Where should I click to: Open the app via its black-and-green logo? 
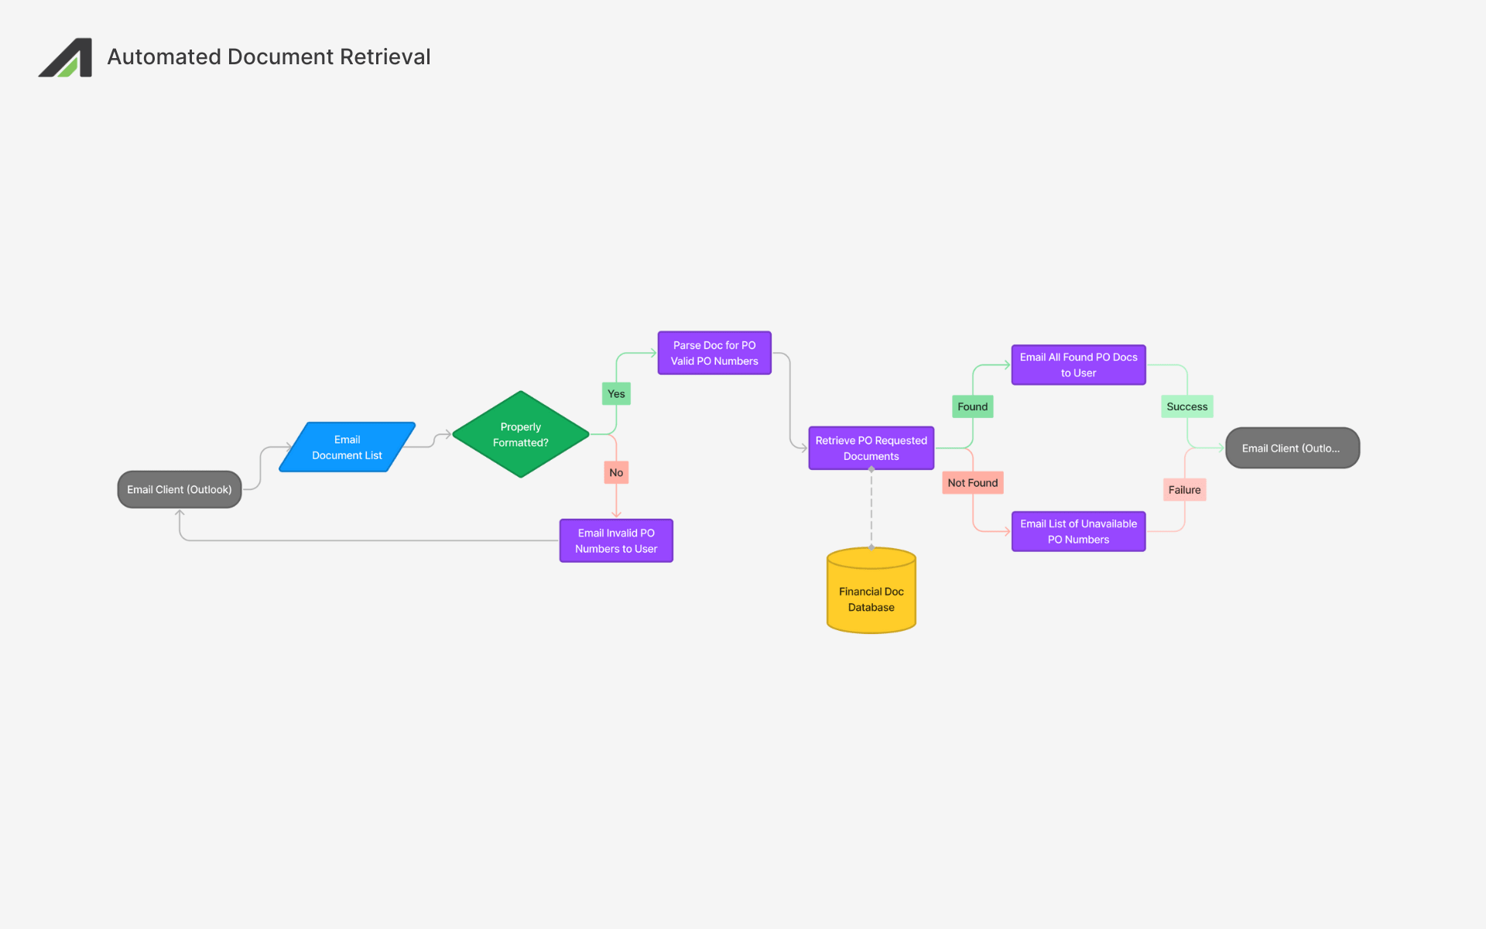click(x=65, y=57)
